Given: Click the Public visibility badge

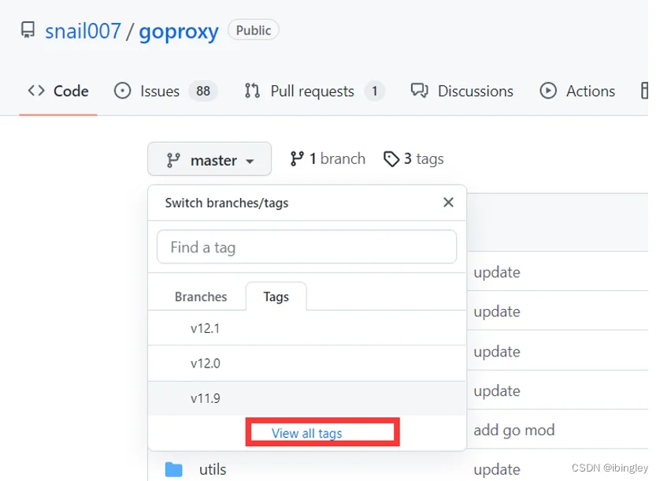Looking at the screenshot, I should 254,30.
